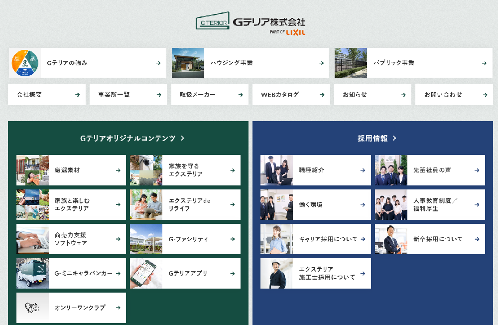The width and height of the screenshot is (498, 325).
Task: Click the オンリーワンクラブ logo thumbnail
Action: [33, 308]
